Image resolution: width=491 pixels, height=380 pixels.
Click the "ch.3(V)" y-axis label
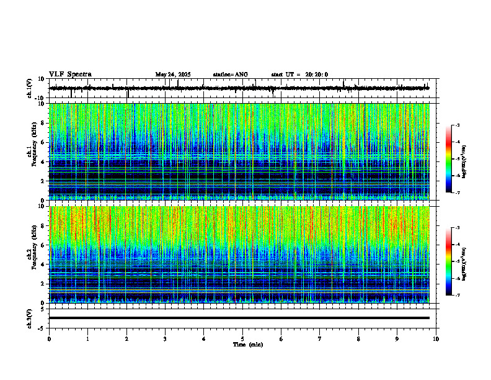pos(29,319)
